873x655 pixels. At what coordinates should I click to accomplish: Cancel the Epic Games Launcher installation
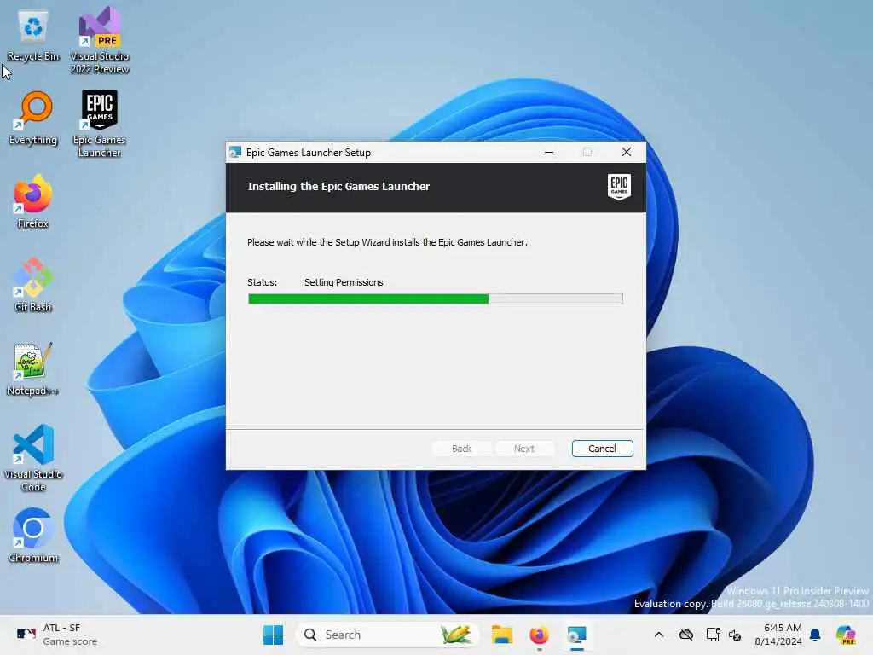click(603, 449)
